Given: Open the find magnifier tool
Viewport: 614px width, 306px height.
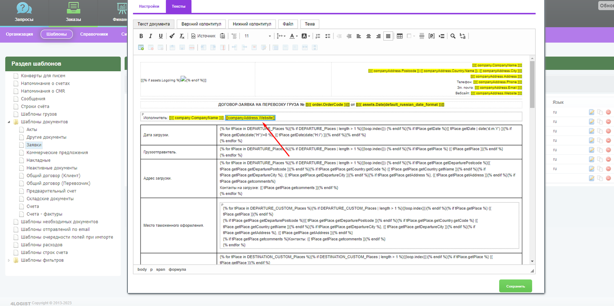Looking at the screenshot, I should point(453,36).
